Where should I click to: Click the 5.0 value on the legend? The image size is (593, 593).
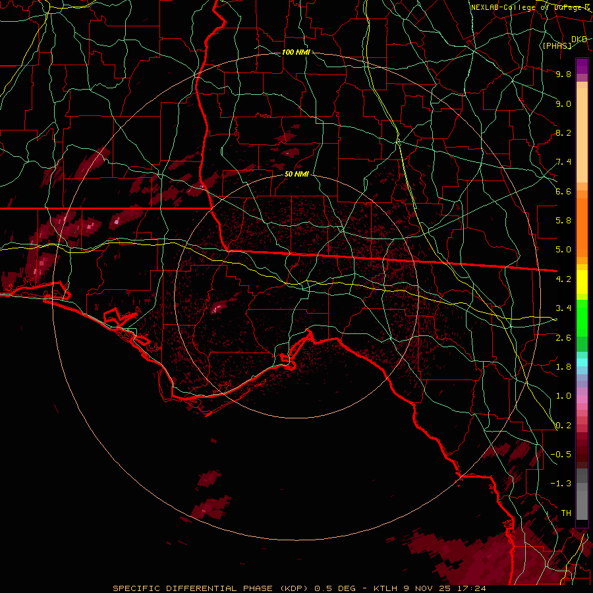click(x=563, y=250)
